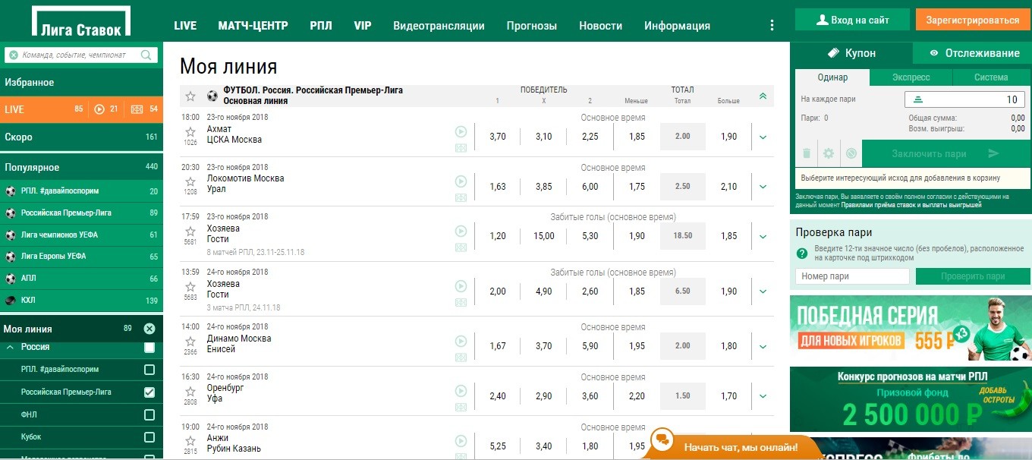
Task: Open match-center field icon for Локомотив – Урал
Action: tap(461, 197)
